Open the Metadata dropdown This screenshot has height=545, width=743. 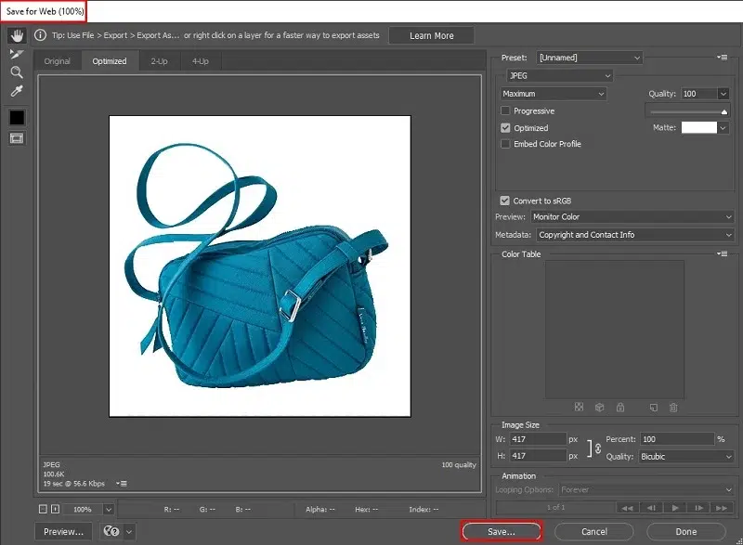click(x=635, y=235)
